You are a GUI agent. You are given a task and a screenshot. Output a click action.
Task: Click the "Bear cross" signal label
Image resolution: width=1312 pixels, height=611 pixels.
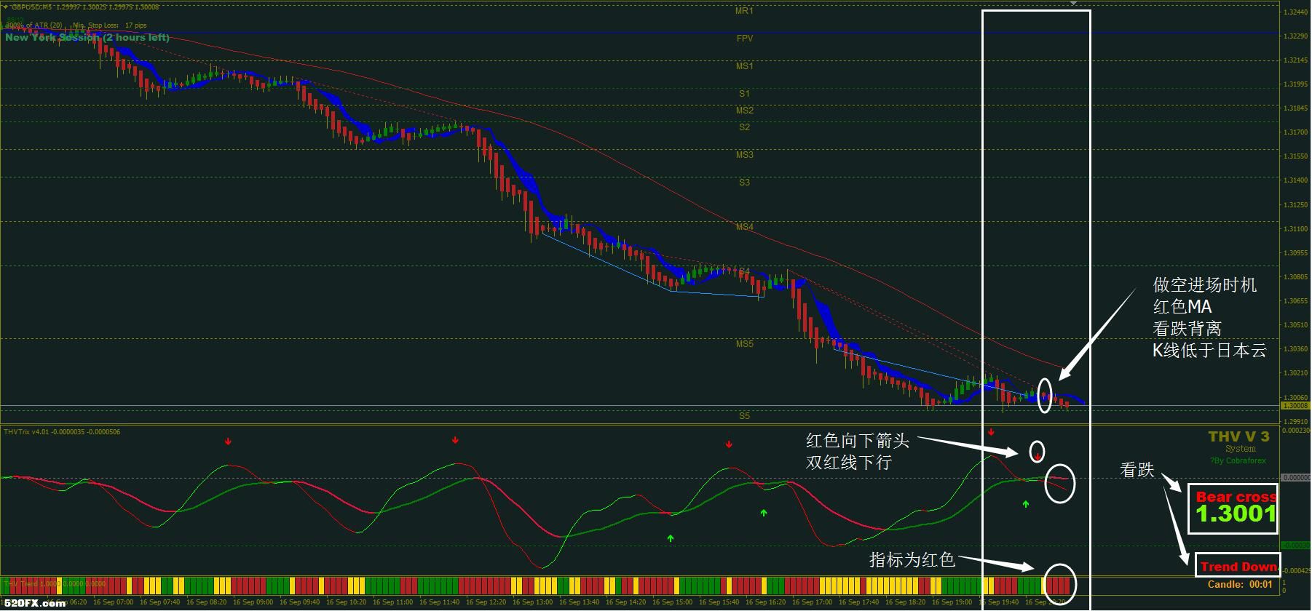[1236, 497]
